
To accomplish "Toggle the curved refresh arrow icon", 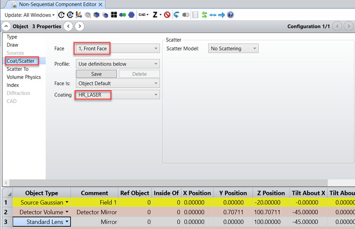I will (x=176, y=15).
